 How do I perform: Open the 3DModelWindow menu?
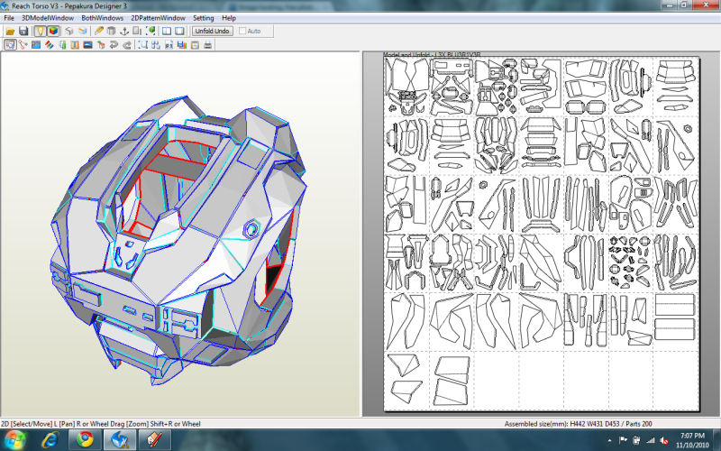click(48, 18)
